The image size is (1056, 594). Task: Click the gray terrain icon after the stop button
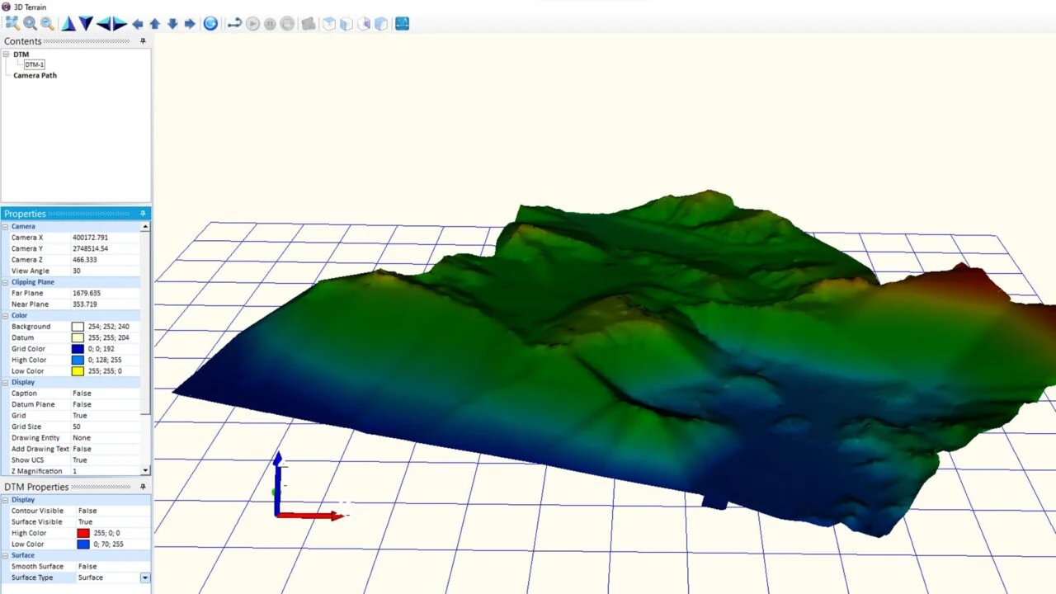coord(309,24)
